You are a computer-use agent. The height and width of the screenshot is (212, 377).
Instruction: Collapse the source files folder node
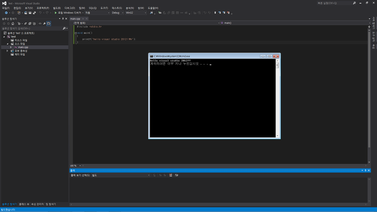tap(8, 44)
